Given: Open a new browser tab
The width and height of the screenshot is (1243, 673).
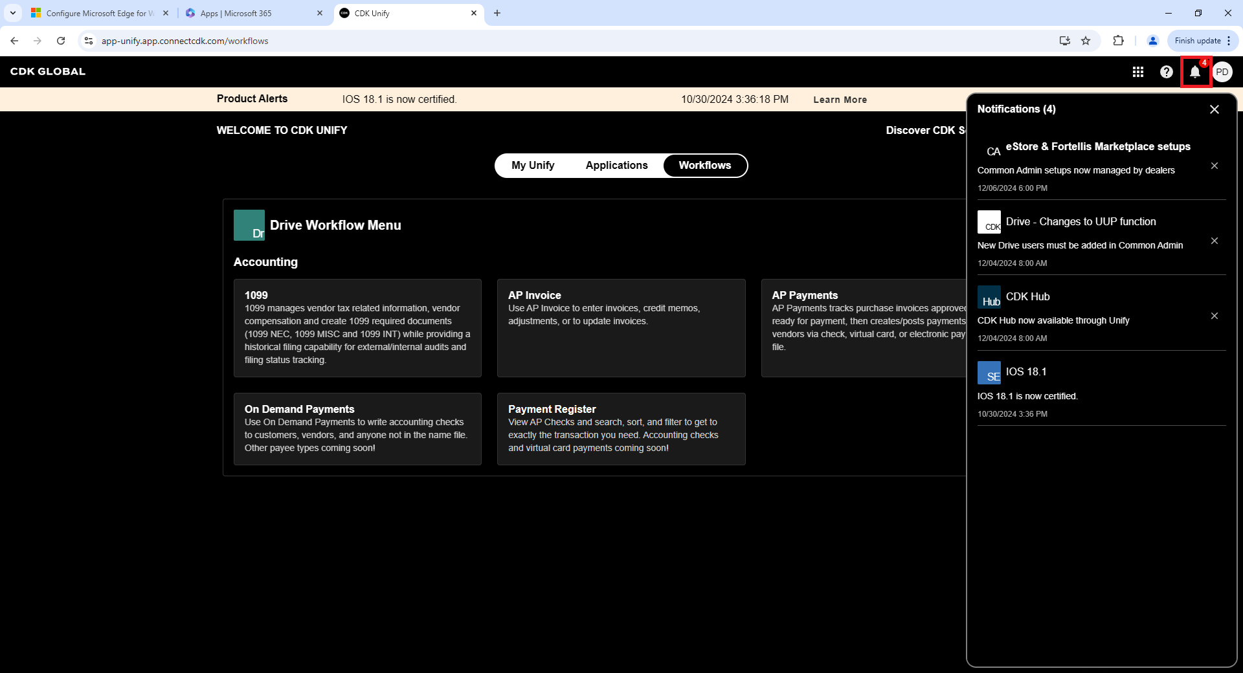Looking at the screenshot, I should click(497, 13).
